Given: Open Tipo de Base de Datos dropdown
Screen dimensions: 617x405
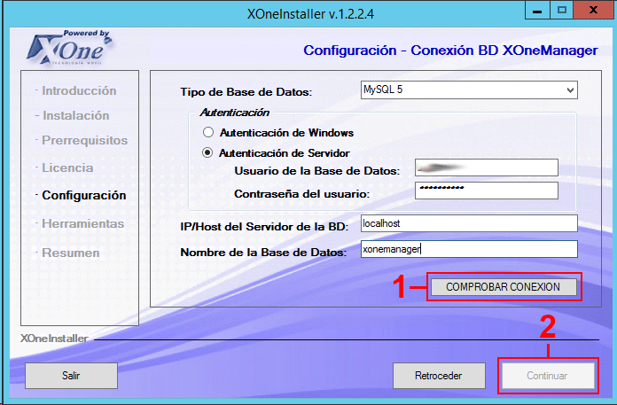Looking at the screenshot, I should 469,90.
